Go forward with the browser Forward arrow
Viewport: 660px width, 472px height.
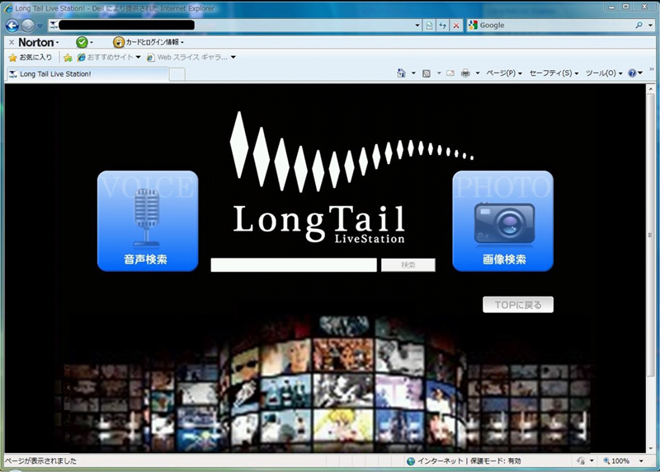(28, 26)
